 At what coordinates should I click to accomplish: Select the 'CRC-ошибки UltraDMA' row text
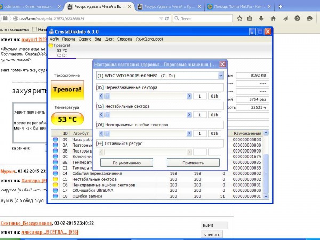(93, 190)
